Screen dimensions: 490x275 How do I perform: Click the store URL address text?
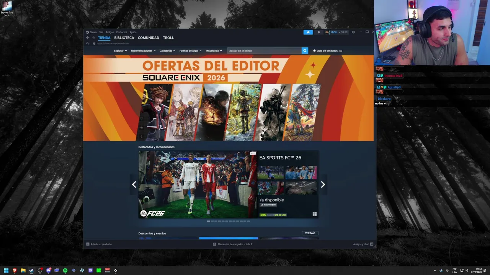point(113,44)
